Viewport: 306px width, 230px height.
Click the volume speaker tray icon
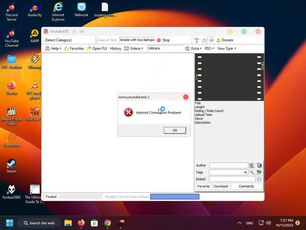point(268,223)
